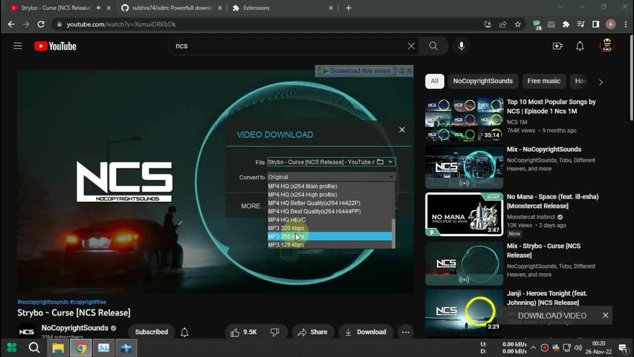The image size is (634, 357).
Task: Show more chips with right chevron
Action: pyautogui.click(x=601, y=82)
